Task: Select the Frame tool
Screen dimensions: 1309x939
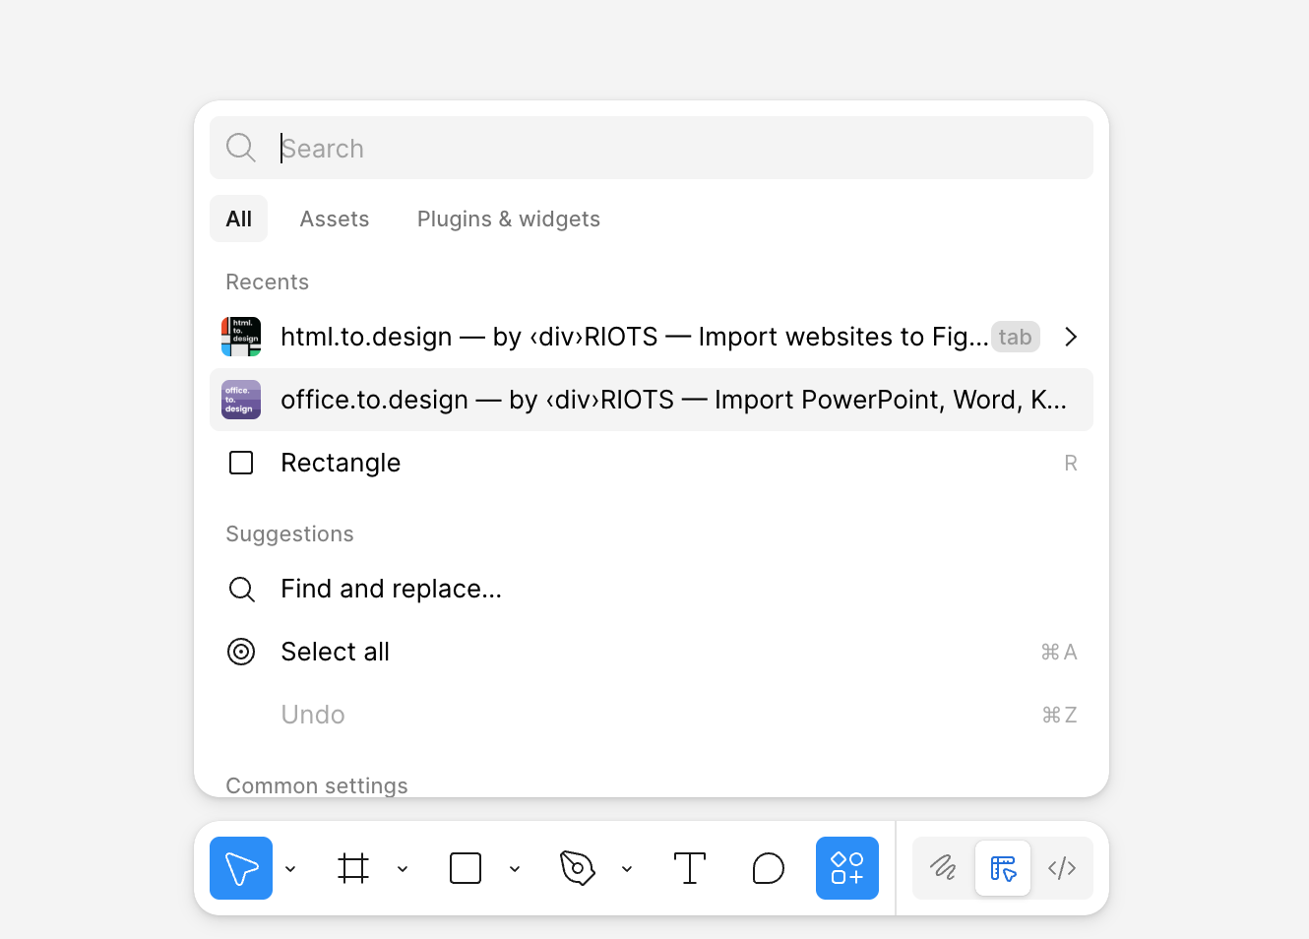Action: pyautogui.click(x=353, y=868)
